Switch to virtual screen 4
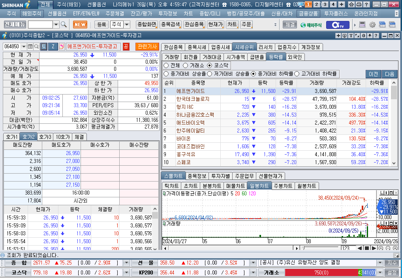402x278 pixels. (333, 4)
